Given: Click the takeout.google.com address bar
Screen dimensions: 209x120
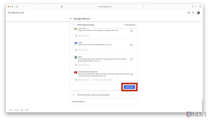Looking at the screenshot, I should tap(104, 7).
